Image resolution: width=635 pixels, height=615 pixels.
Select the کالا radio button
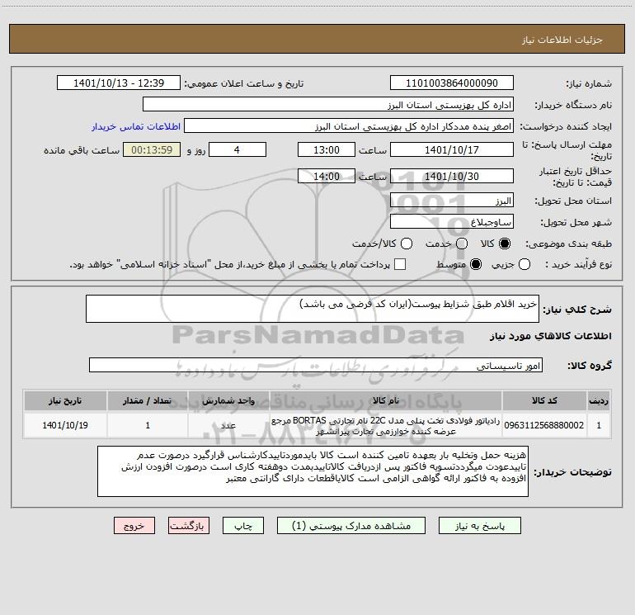(505, 244)
